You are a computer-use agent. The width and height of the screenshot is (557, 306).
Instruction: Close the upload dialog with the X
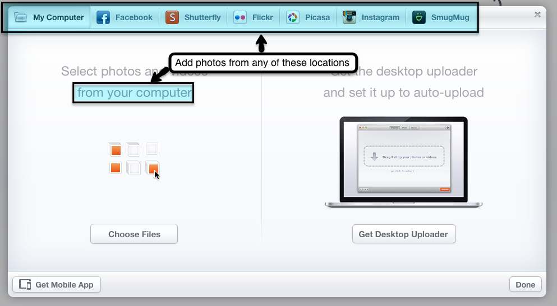(x=538, y=15)
